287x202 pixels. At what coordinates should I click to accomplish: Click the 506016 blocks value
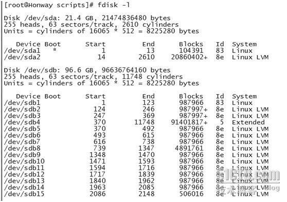coord(191,194)
